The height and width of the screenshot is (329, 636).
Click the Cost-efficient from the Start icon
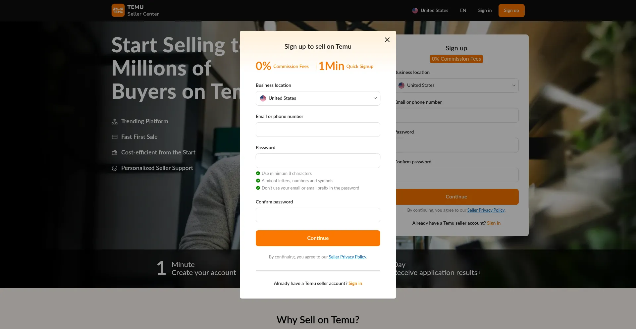tap(114, 152)
